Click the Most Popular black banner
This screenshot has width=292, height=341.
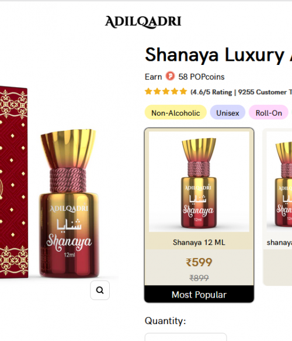click(x=199, y=294)
